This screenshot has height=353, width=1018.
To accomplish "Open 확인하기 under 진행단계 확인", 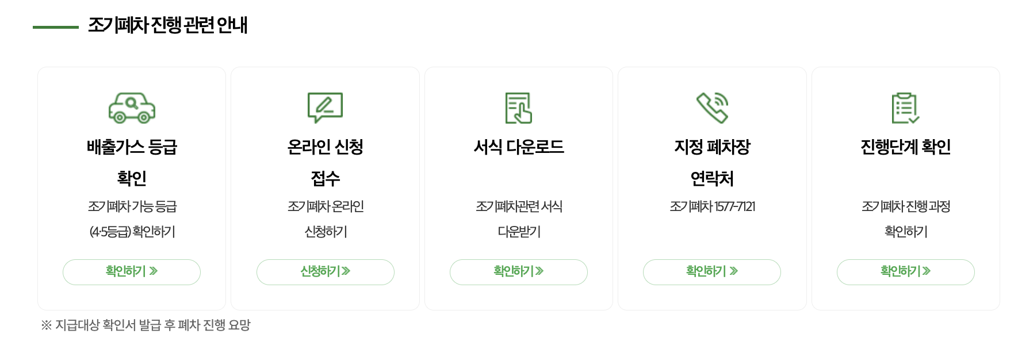I will (906, 272).
